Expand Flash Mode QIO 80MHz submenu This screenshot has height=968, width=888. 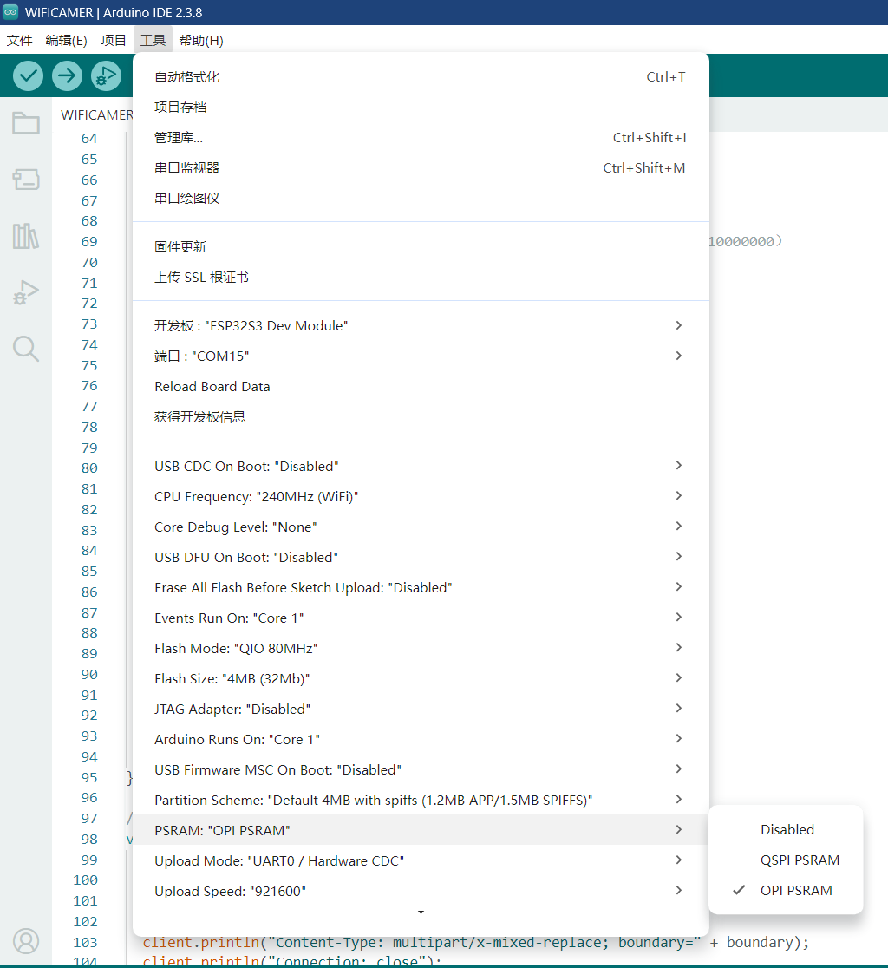point(421,648)
